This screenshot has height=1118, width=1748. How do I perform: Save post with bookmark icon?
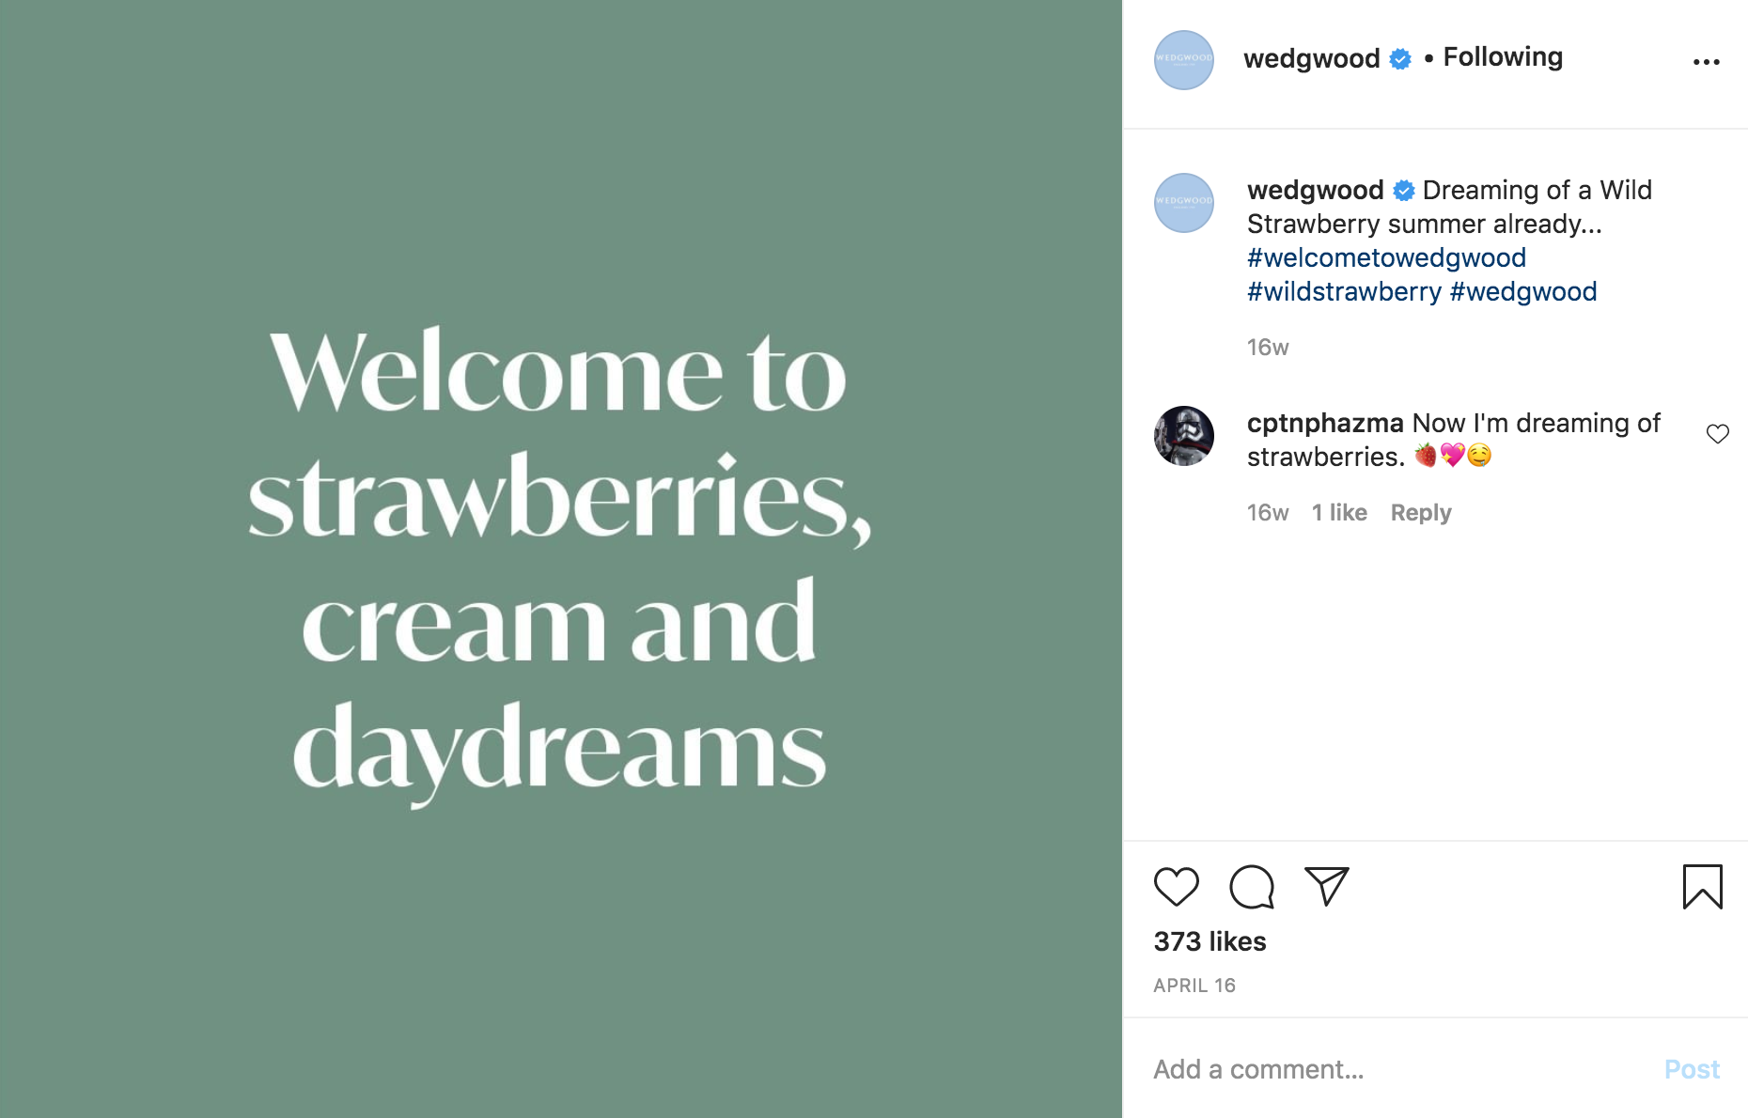click(x=1702, y=887)
